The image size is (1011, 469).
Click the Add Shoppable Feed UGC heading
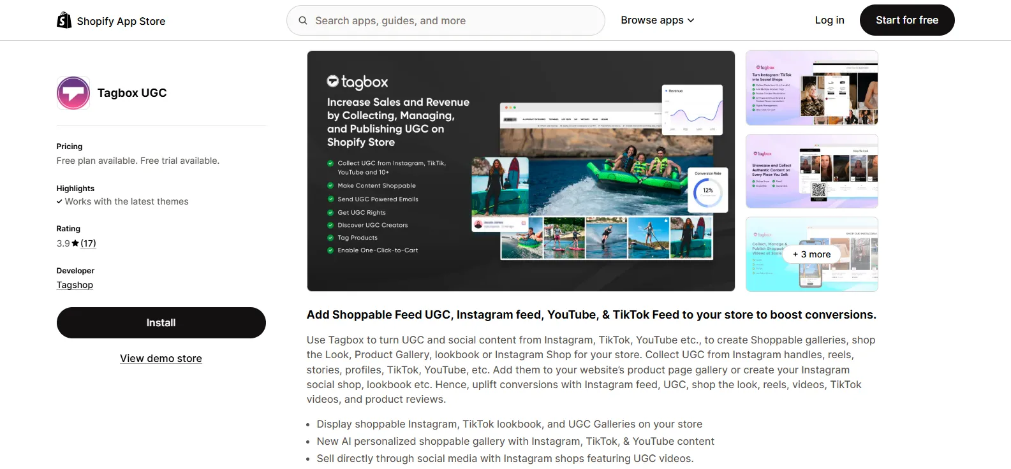591,315
